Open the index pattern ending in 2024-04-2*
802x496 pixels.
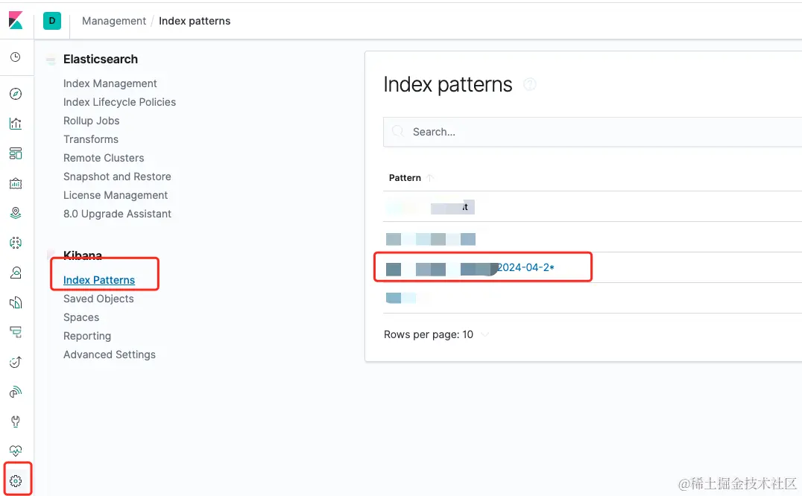tap(525, 267)
